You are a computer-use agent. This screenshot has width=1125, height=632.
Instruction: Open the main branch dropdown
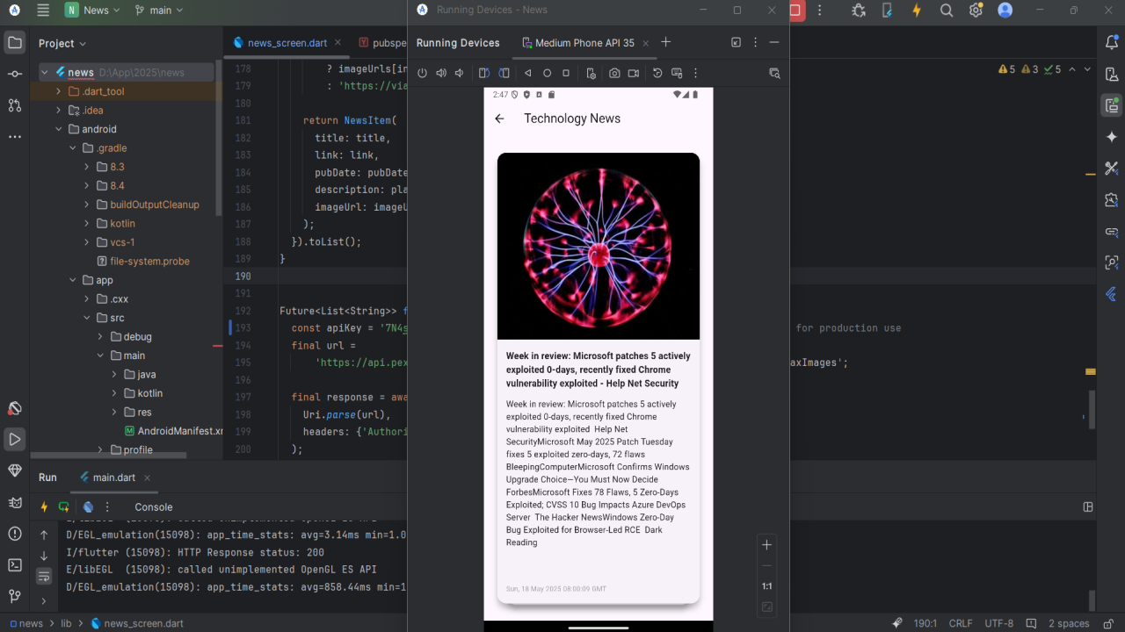[159, 11]
